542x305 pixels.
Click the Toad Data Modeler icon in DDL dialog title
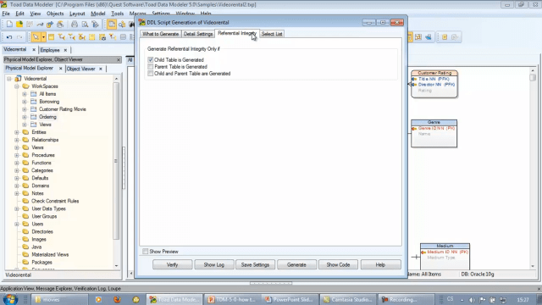pos(142,23)
